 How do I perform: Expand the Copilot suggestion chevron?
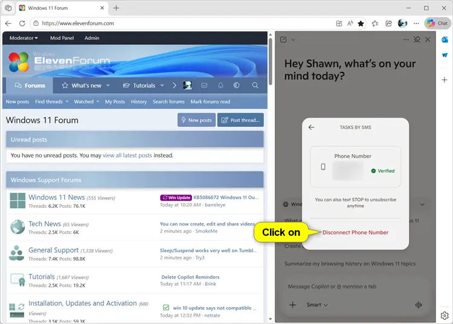(x=422, y=204)
